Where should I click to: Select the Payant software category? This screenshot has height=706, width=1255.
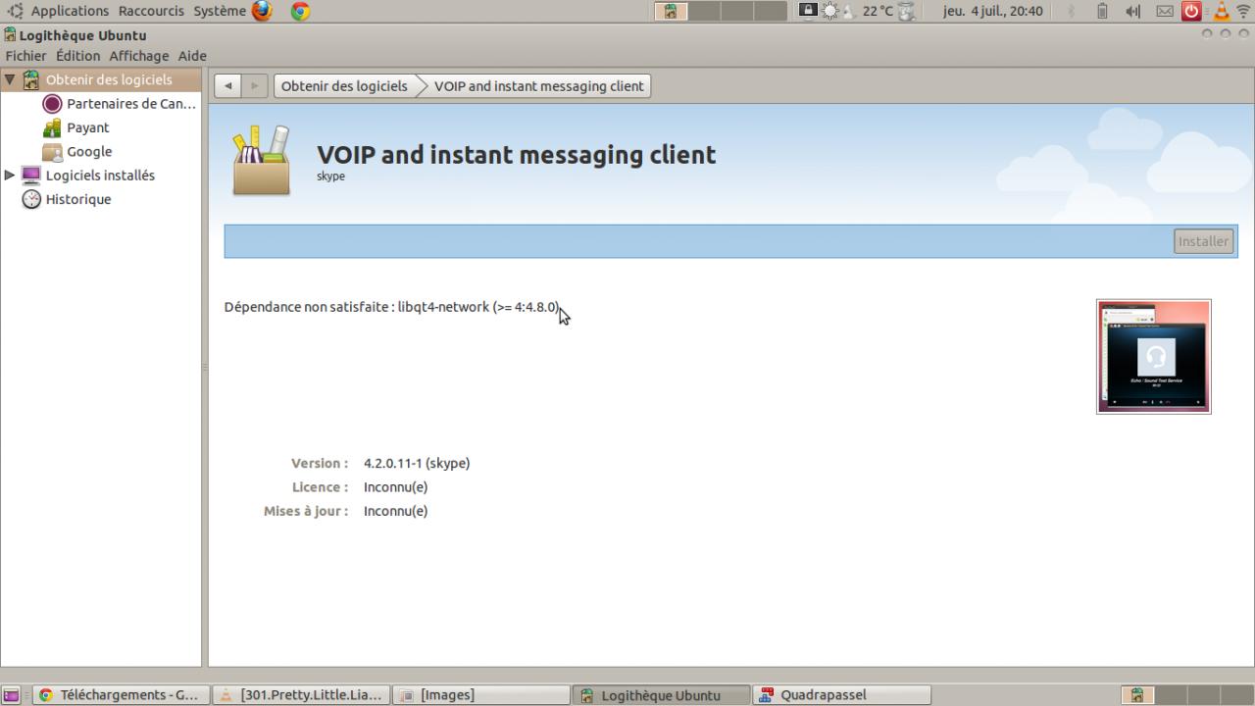[x=76, y=127]
